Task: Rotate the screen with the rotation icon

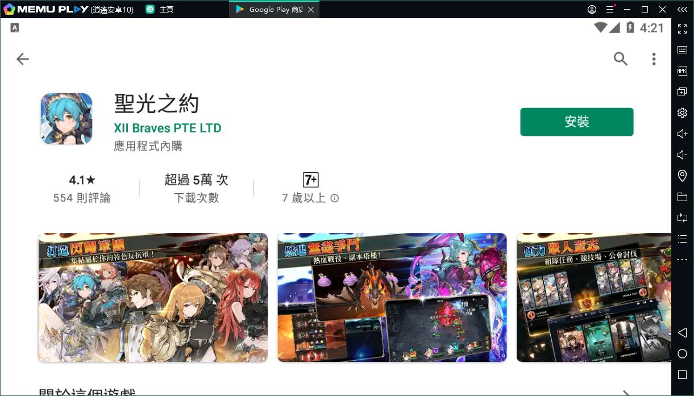Action: pyautogui.click(x=681, y=218)
